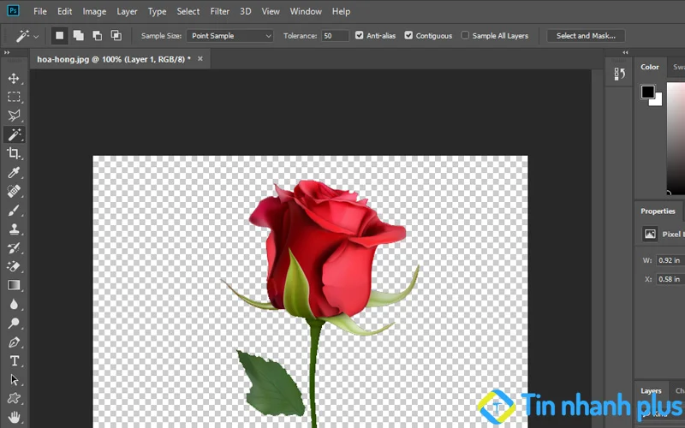The height and width of the screenshot is (428, 685).
Task: Open the View menu
Action: tap(271, 11)
